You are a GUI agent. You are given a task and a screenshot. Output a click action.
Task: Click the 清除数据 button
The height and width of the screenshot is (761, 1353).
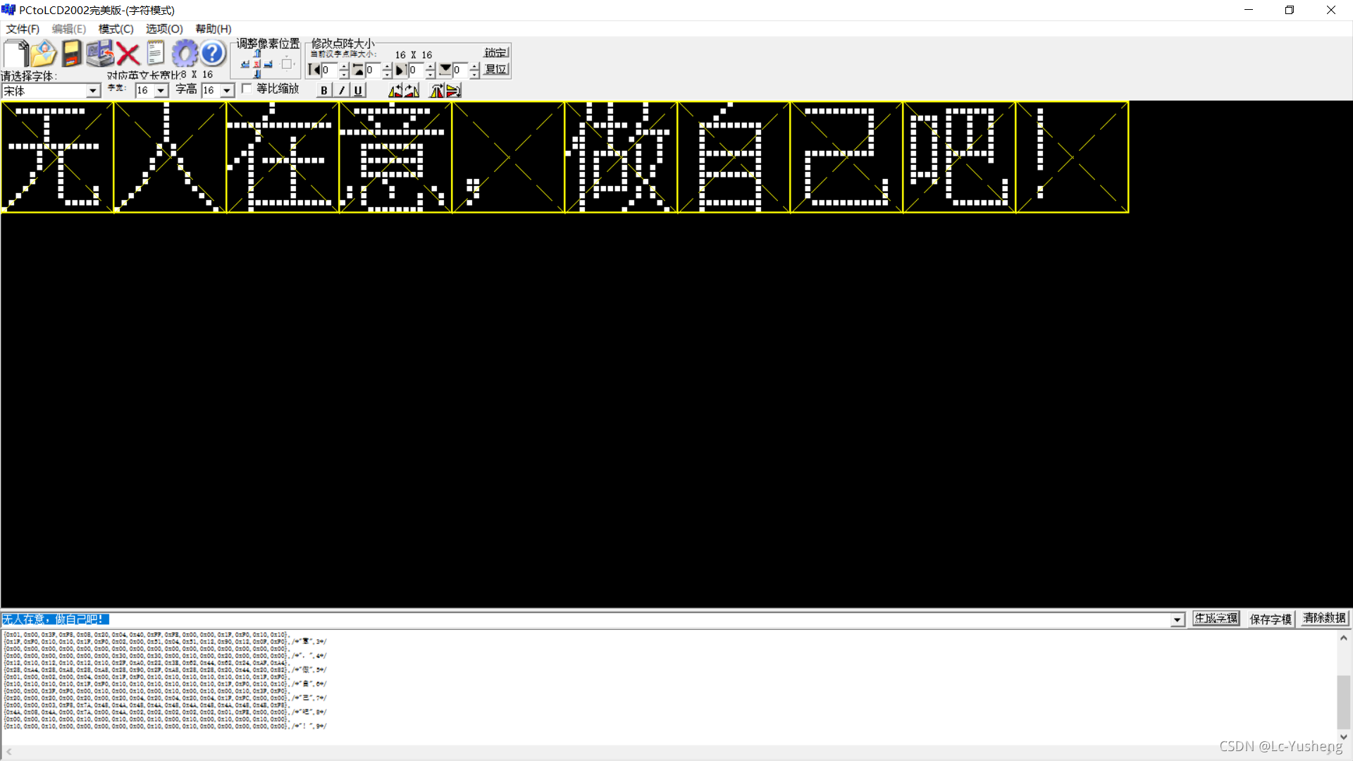click(x=1324, y=619)
